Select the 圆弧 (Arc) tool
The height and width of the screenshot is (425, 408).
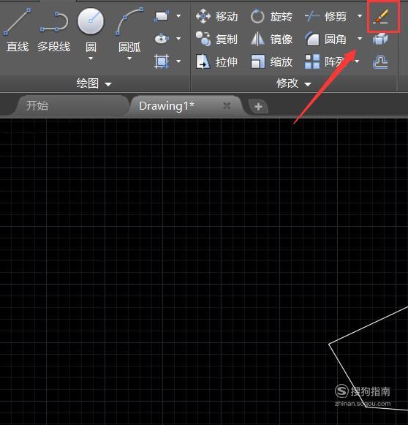point(129,30)
